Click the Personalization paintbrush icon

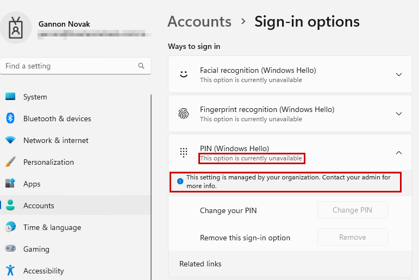[10, 162]
